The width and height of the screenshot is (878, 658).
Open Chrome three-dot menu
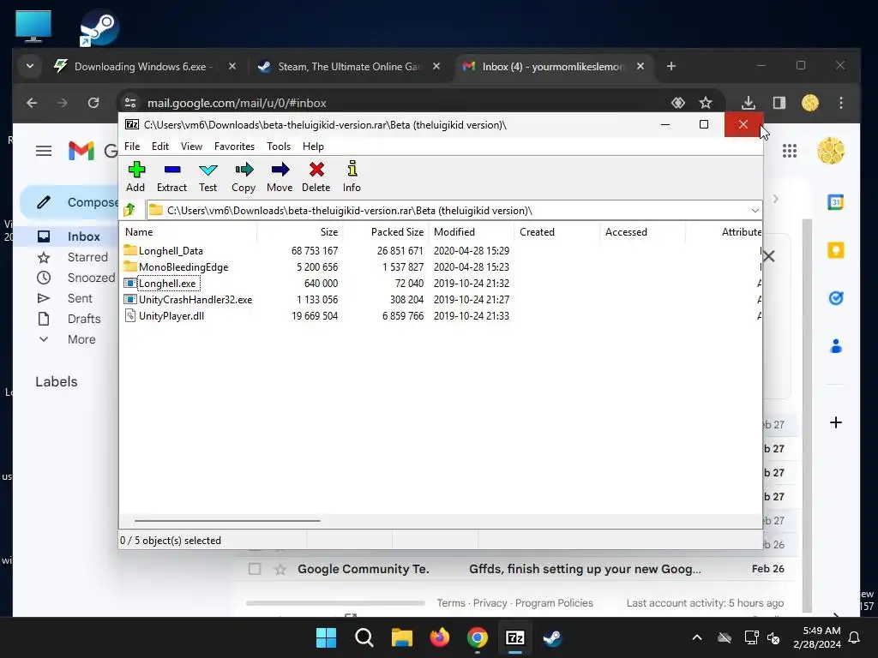click(x=841, y=103)
